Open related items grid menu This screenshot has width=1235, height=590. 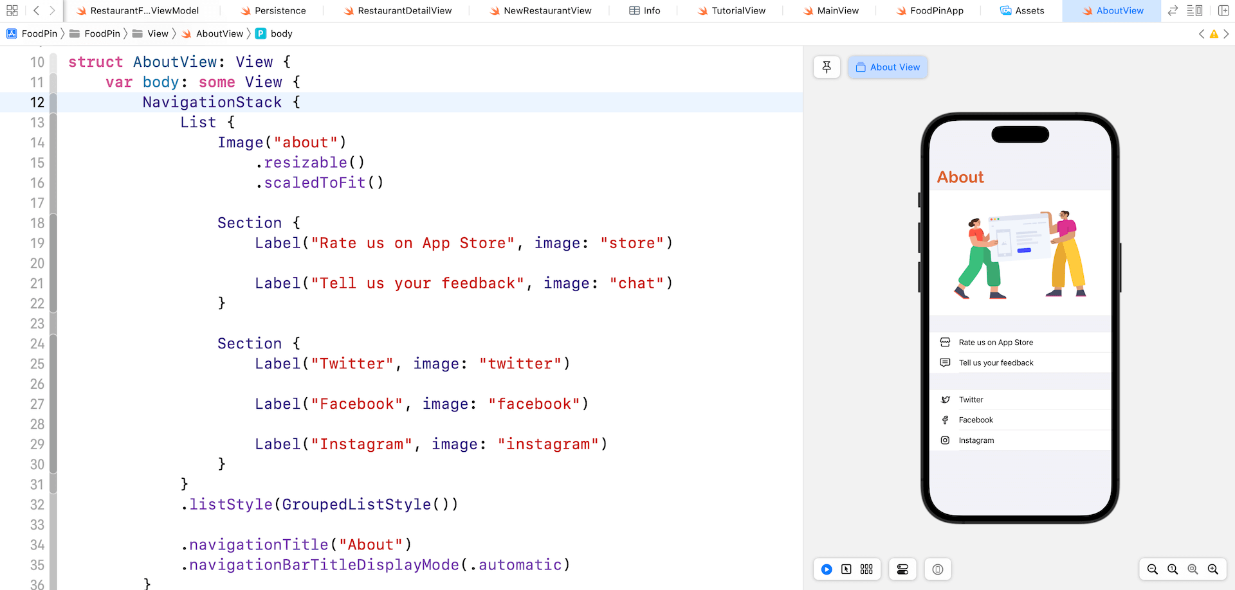12,10
